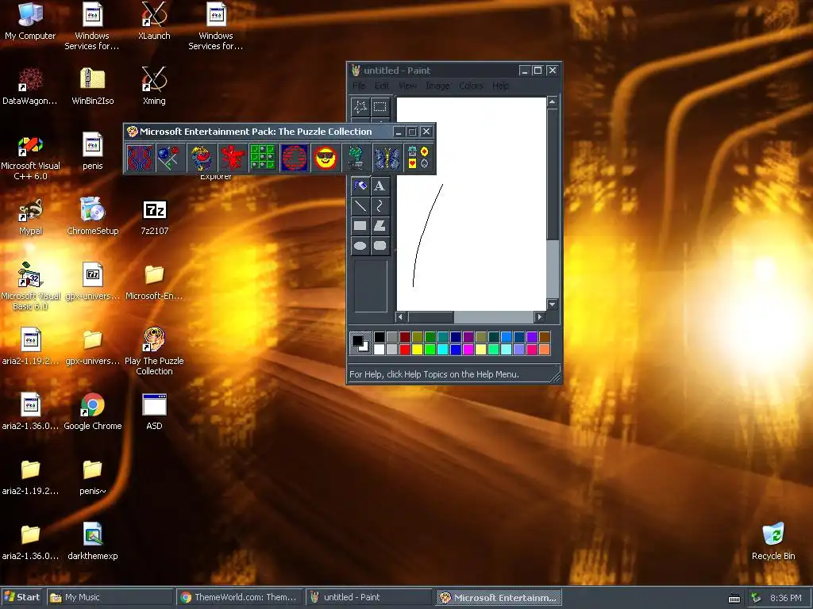The height and width of the screenshot is (609, 813).
Task: Open the WinBin2Iso desktop icon
Action: (92, 86)
